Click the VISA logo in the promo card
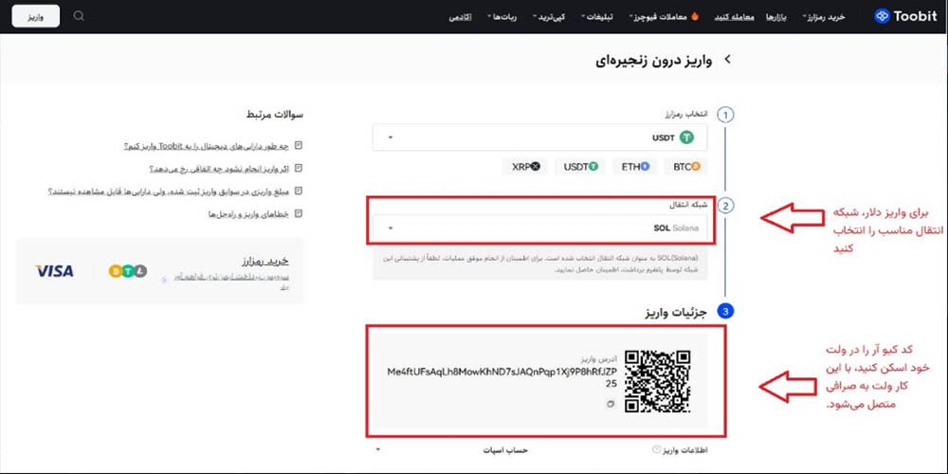Screen dimensions: 948x474 (54, 271)
